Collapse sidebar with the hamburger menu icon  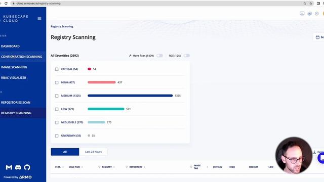click(x=39, y=19)
